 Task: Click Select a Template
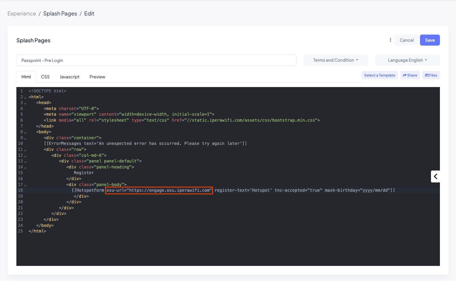click(380, 75)
